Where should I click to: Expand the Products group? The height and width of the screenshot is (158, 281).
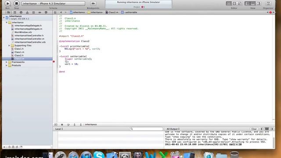7,65
